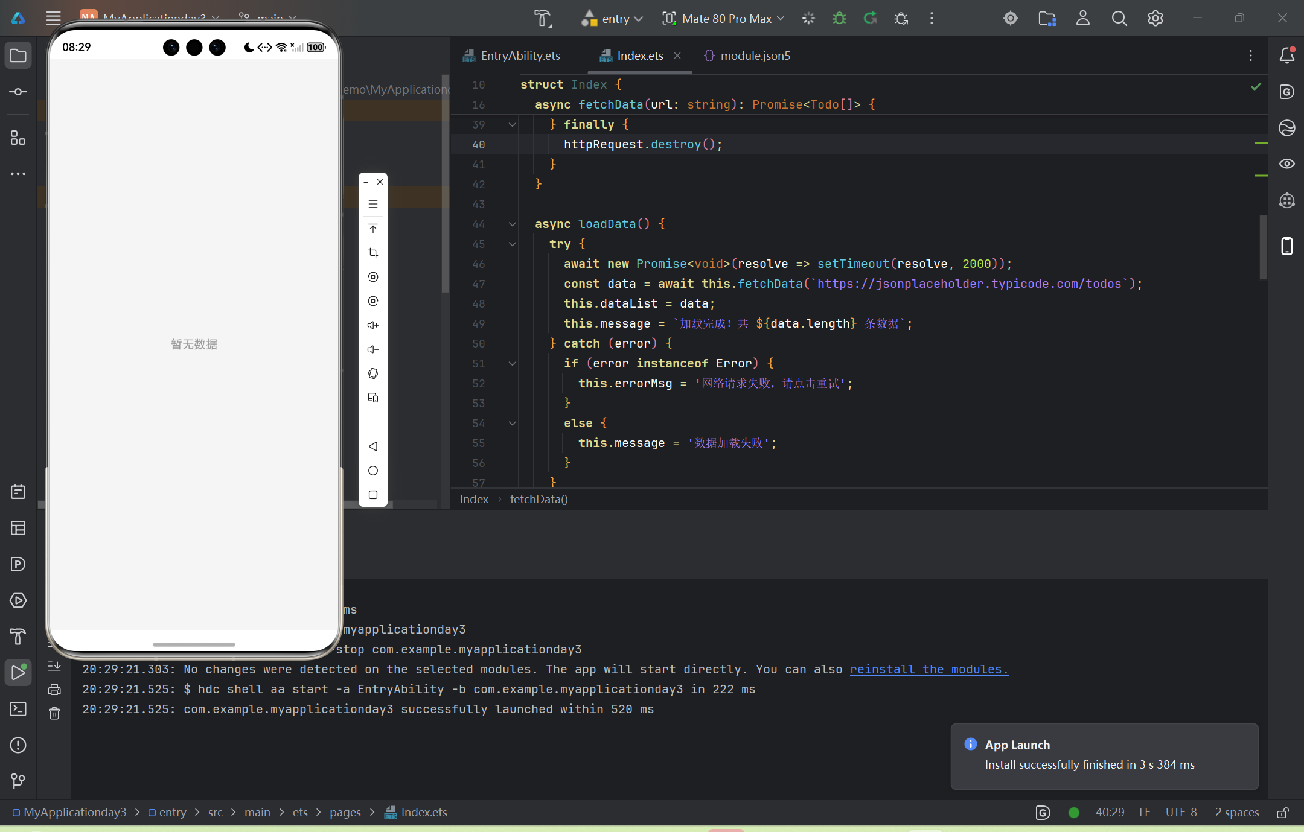Click the build hammer icon in top toolbar
Image resolution: width=1304 pixels, height=832 pixels.
543,19
